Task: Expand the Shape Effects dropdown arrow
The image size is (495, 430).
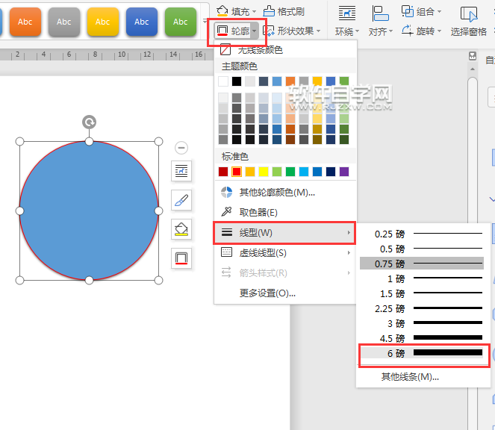Action: coord(318,31)
